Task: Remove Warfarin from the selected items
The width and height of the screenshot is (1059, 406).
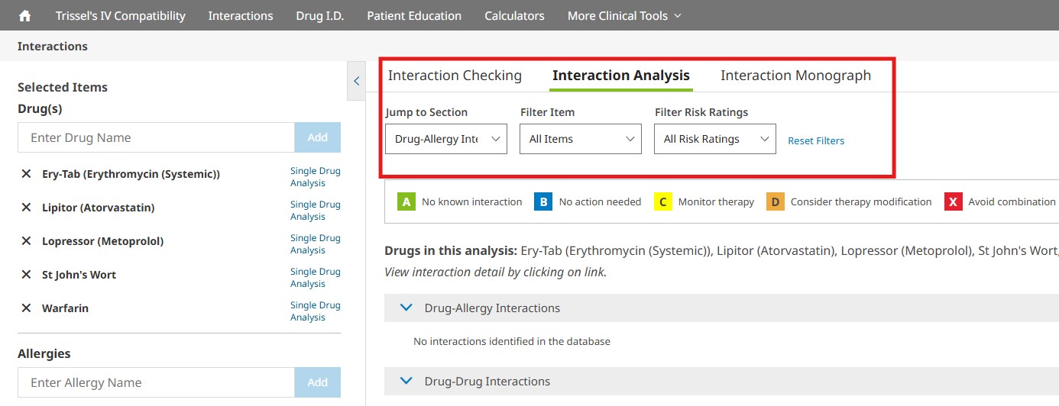Action: (x=26, y=308)
